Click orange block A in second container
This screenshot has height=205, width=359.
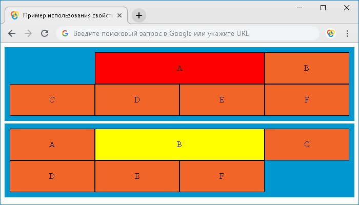coord(52,145)
